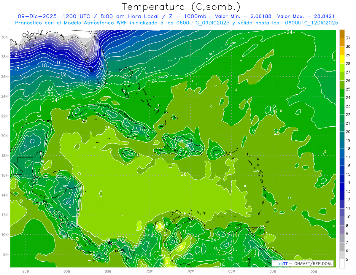Click the white '17' contour label on the map
Viewport: 356px width, 275px height.
(x=16, y=69)
